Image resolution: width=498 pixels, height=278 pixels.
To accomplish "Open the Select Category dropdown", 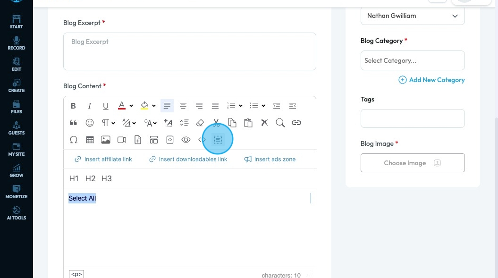I will (413, 60).
